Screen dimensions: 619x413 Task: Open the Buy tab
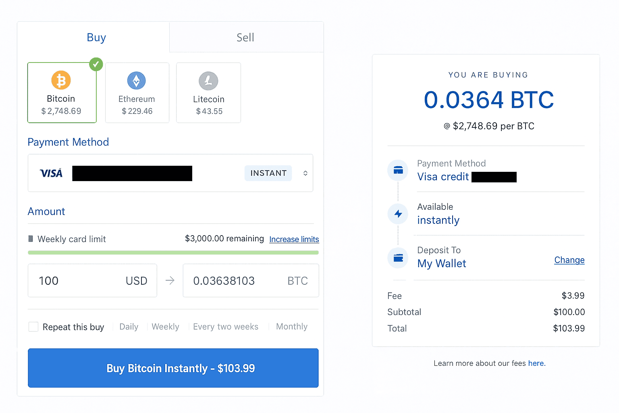[96, 38]
